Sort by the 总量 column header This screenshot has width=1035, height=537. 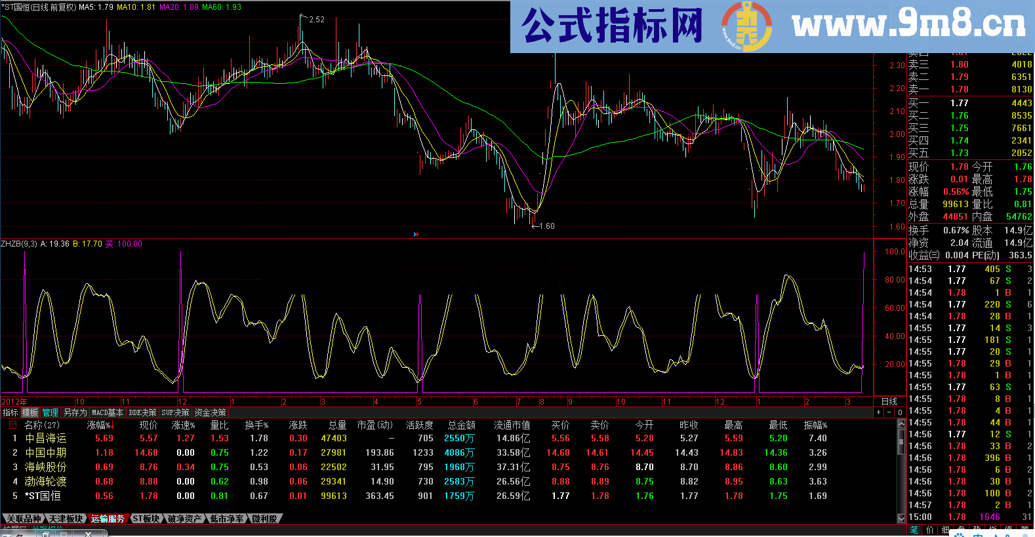[x=337, y=425]
